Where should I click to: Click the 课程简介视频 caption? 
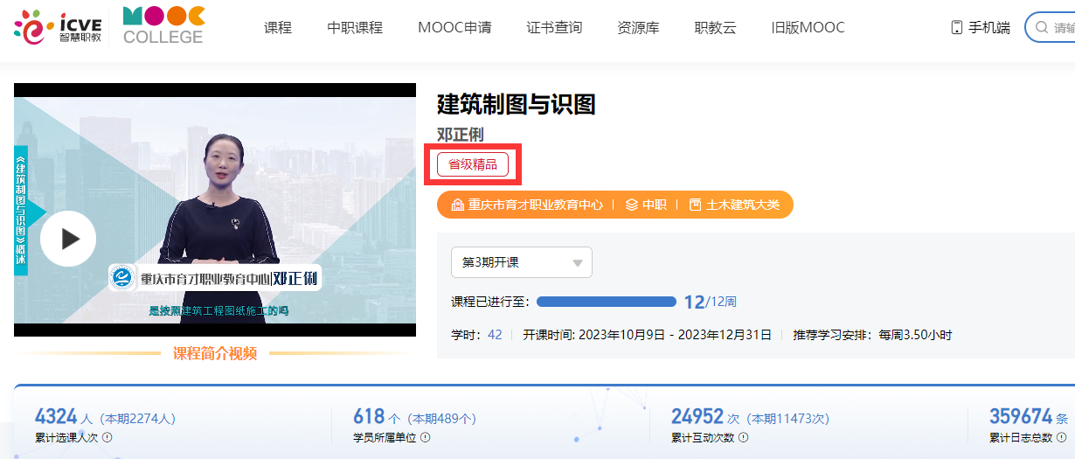coord(215,353)
